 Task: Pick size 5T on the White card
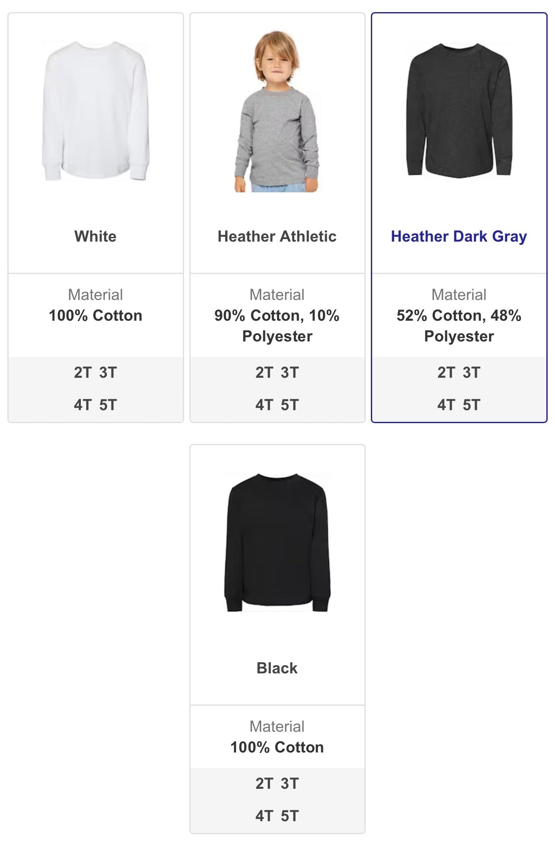click(108, 405)
